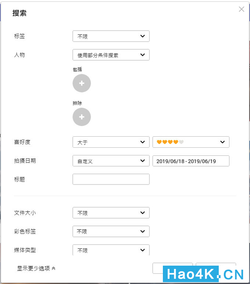Close the 搜索 dialog

[241, 9]
